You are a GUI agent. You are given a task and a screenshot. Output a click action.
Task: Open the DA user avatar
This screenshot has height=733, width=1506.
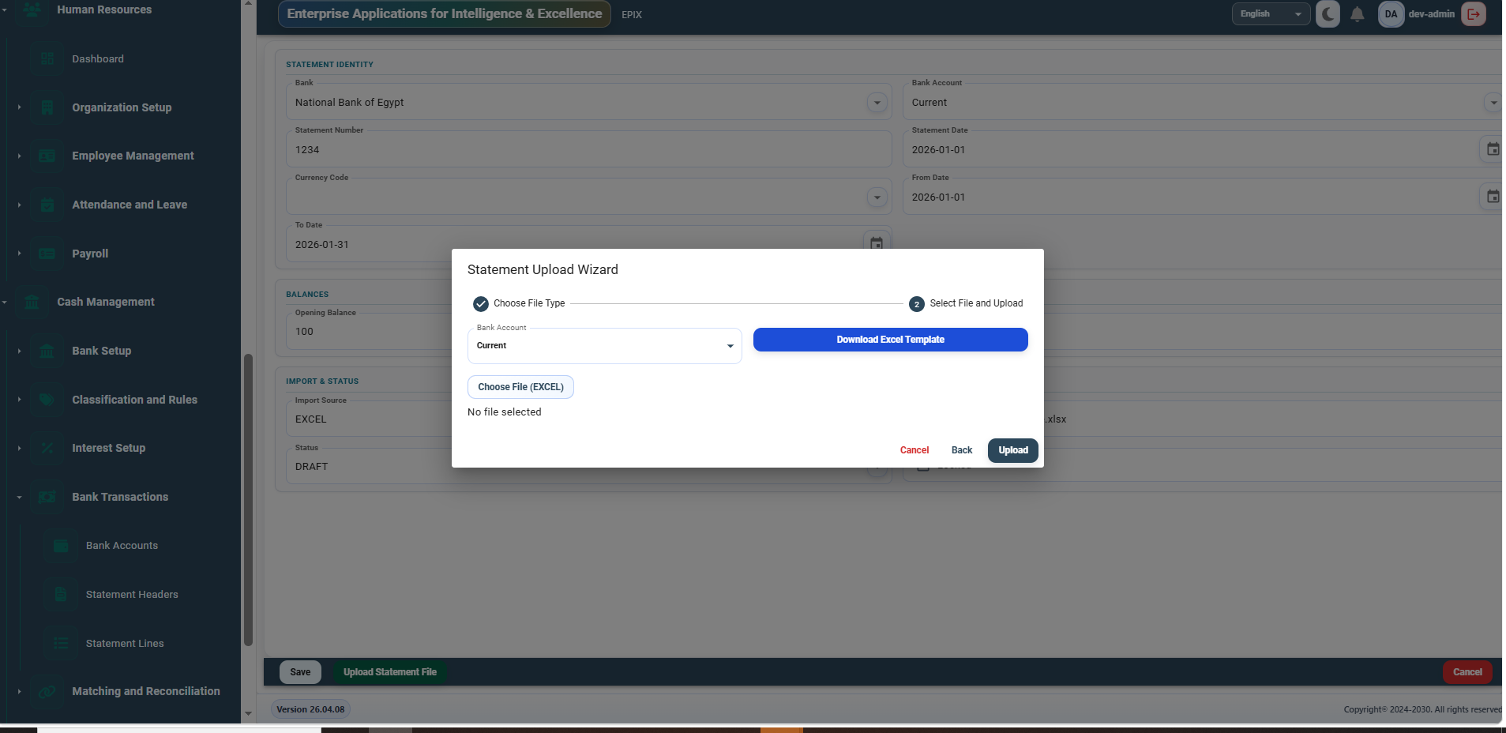[1391, 13]
